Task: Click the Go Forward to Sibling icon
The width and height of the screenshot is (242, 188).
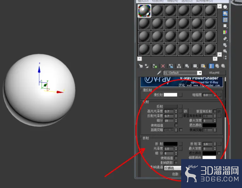Action: point(223,66)
